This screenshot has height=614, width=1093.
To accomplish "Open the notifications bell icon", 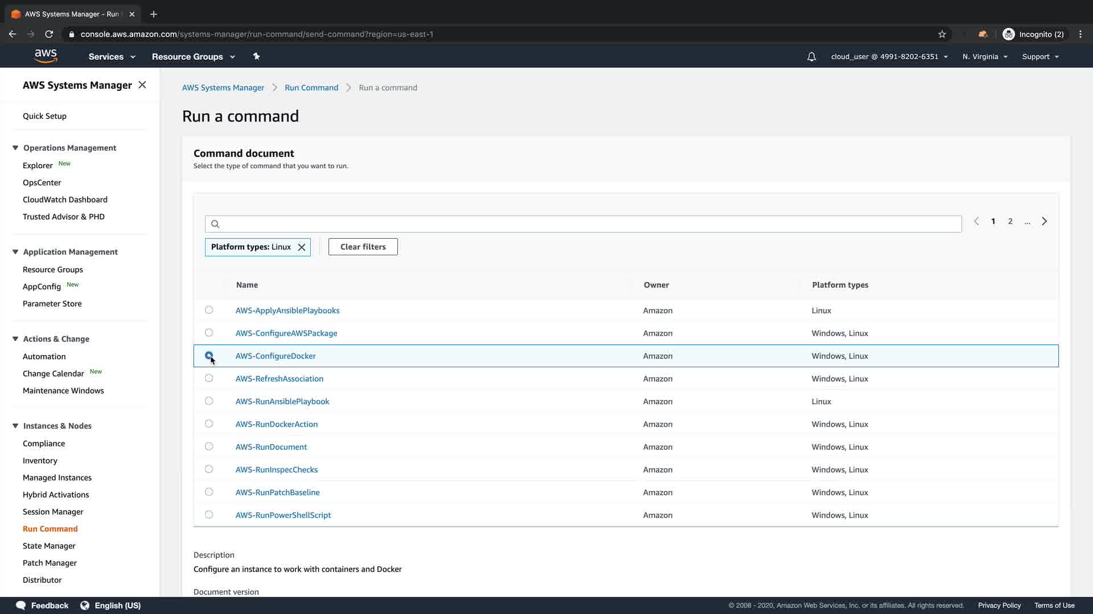I will [x=811, y=56].
